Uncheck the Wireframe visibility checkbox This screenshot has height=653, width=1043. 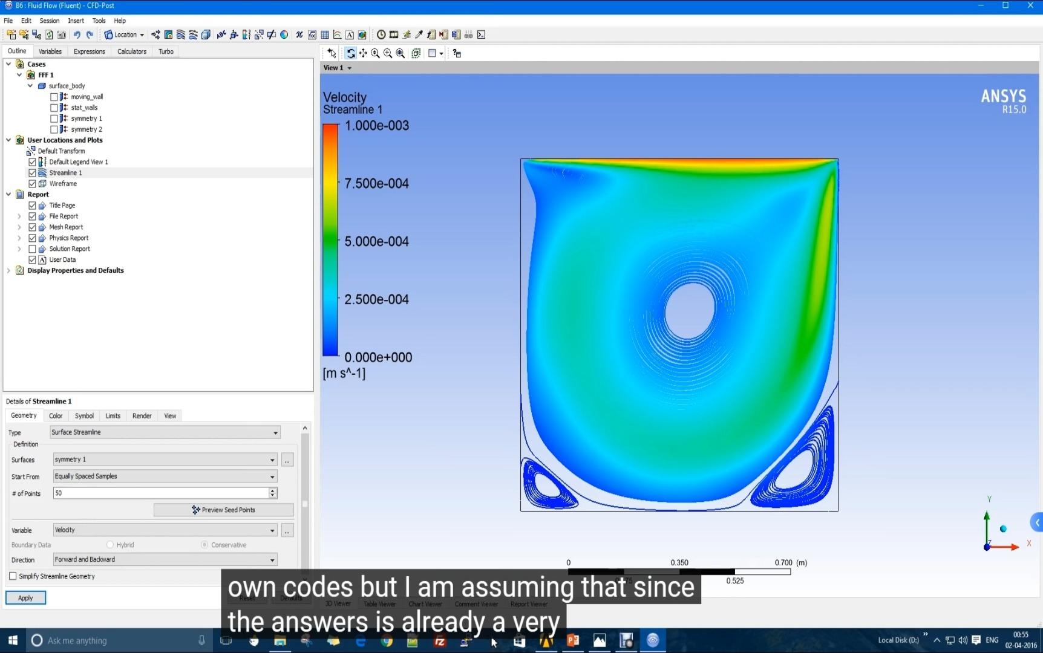pyautogui.click(x=32, y=183)
